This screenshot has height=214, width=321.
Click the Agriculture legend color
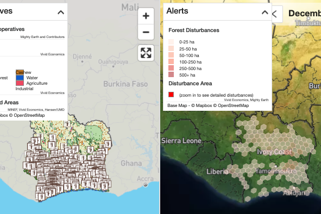(20, 83)
